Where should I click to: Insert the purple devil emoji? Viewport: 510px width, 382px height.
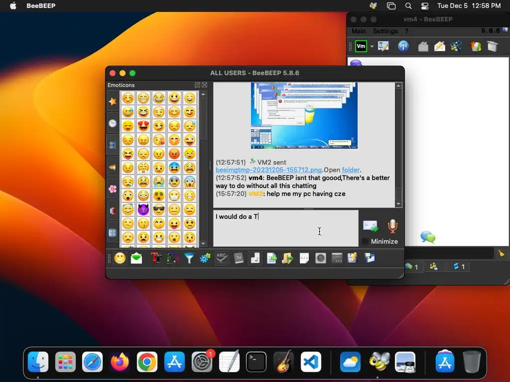pos(143,209)
